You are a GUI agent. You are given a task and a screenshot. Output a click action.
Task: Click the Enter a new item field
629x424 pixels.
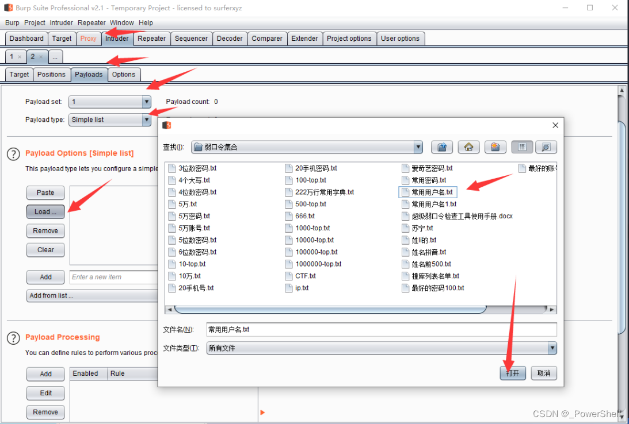(x=114, y=277)
